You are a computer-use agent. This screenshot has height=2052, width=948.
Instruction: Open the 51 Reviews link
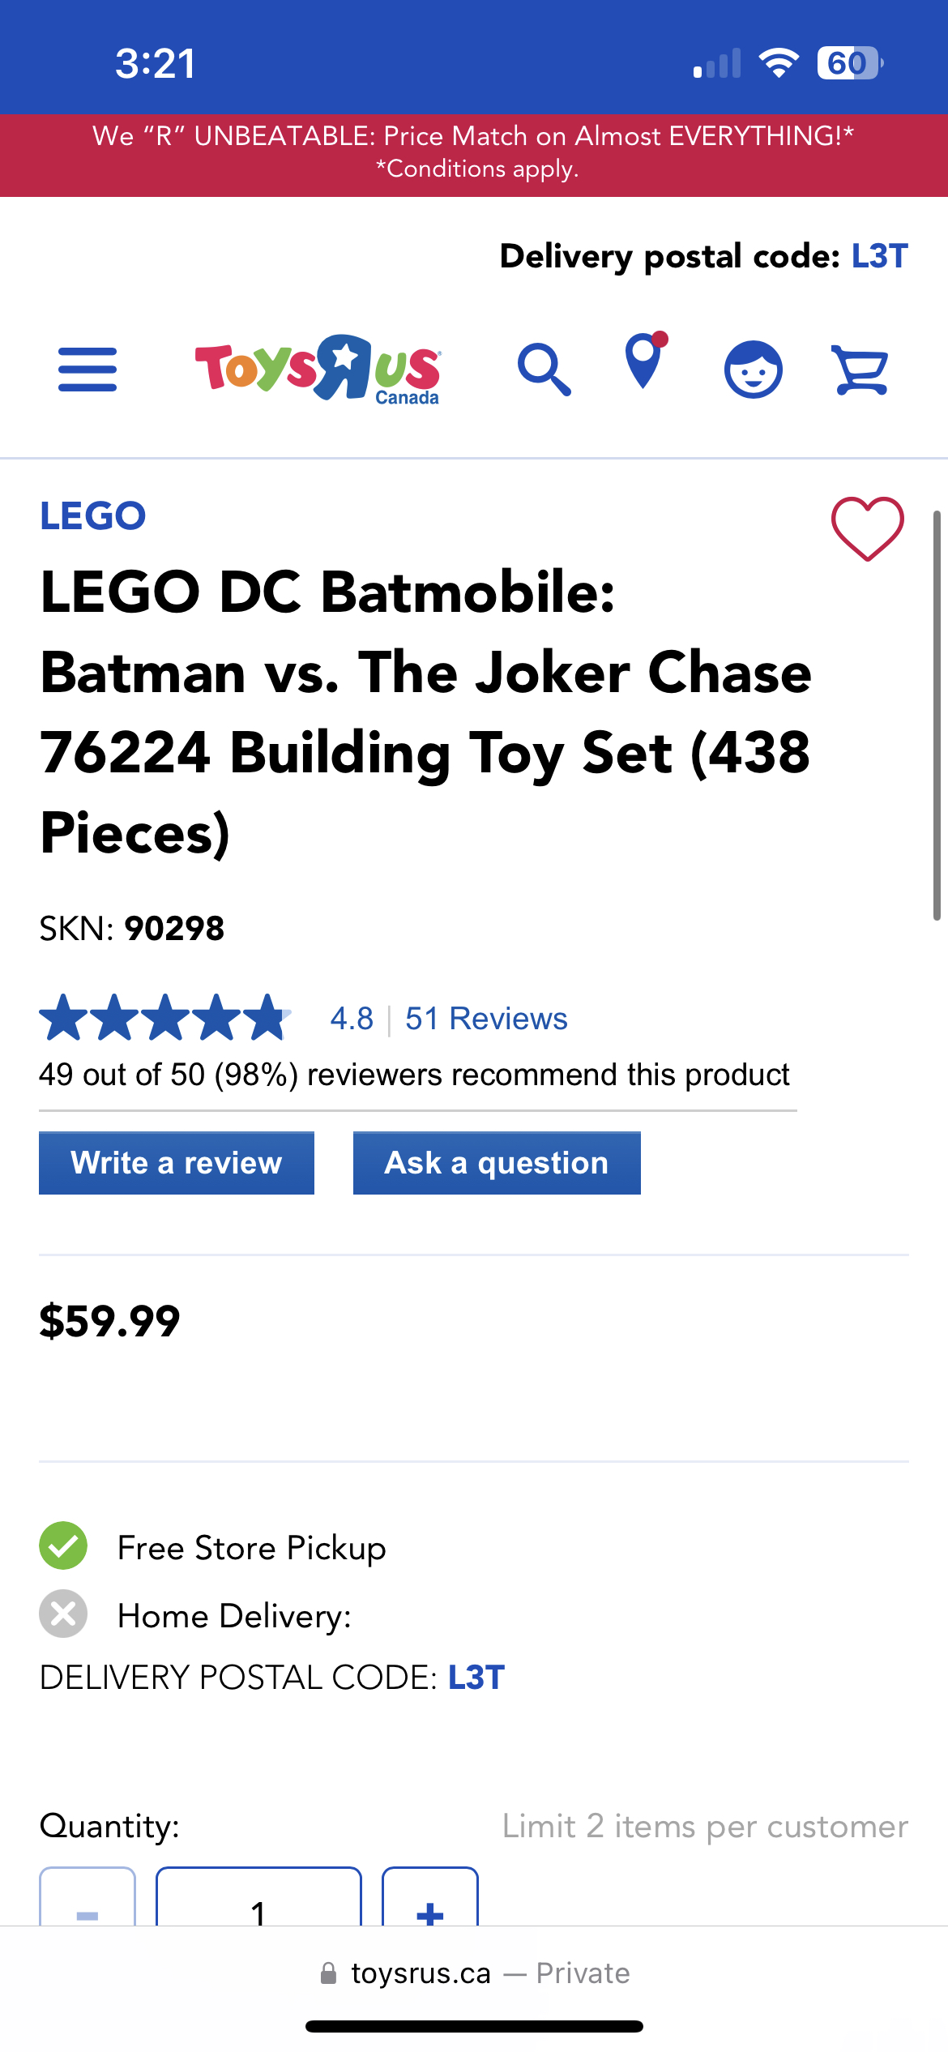[x=486, y=1019]
